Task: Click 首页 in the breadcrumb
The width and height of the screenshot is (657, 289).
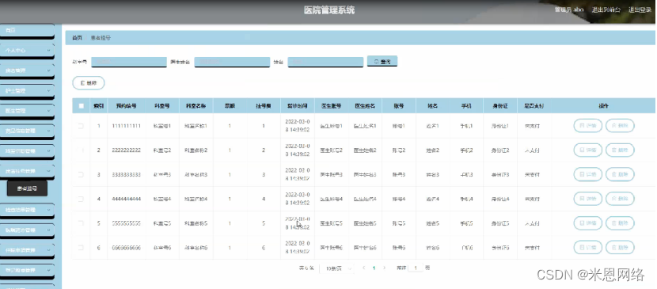Action: click(x=77, y=38)
